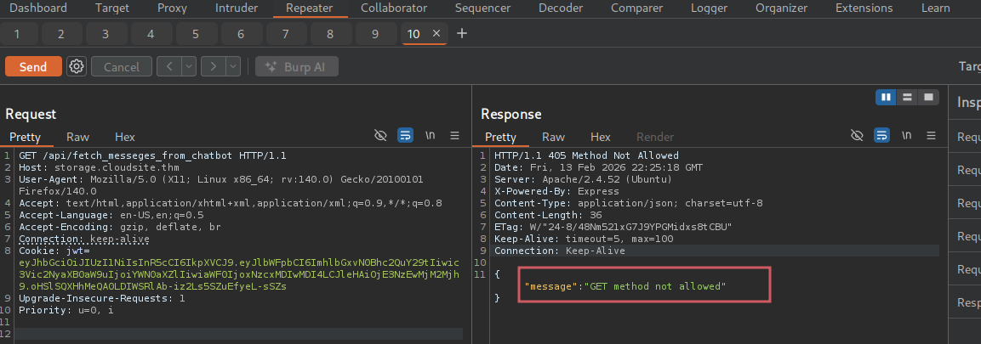Expand the back history dropdown arrow
The width and height of the screenshot is (981, 344).
tap(189, 66)
